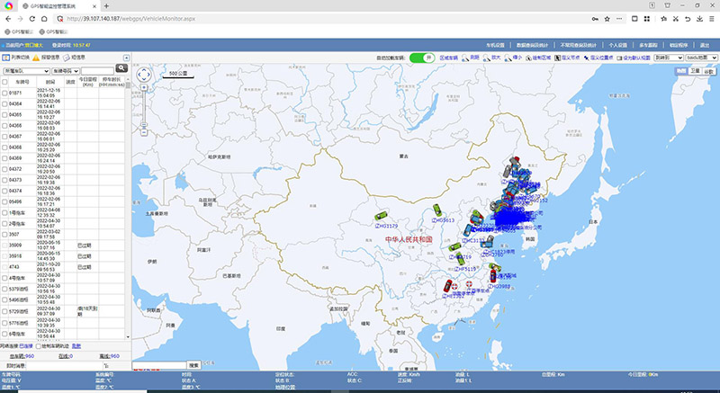The image size is (720, 393).
Task: Select the 放大 zoom-in map tool
Action: coord(490,57)
